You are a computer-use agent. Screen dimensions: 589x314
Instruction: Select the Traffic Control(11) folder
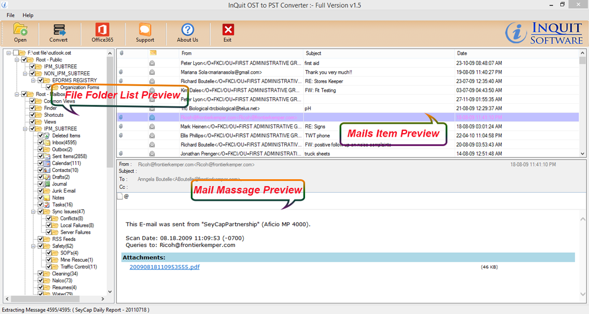pyautogui.click(x=78, y=267)
